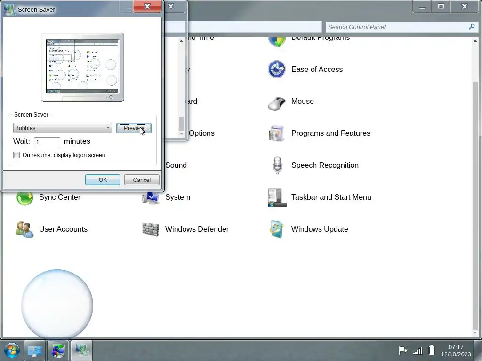
Task: Open the Mouse settings icon
Action: (x=277, y=103)
